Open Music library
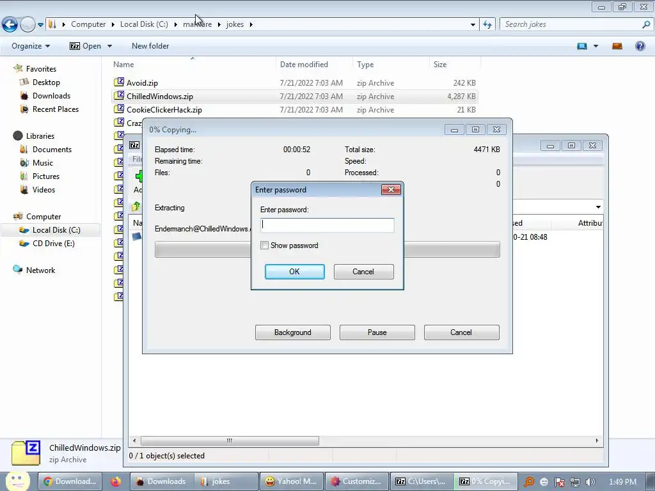This screenshot has height=491, width=655. point(43,162)
